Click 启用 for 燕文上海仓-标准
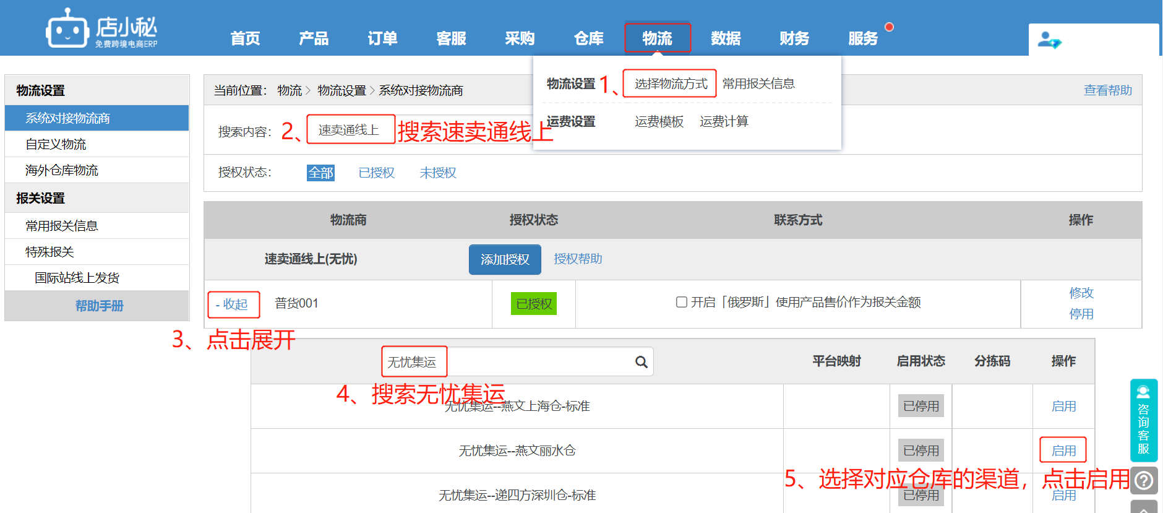The height and width of the screenshot is (513, 1163). click(1063, 407)
